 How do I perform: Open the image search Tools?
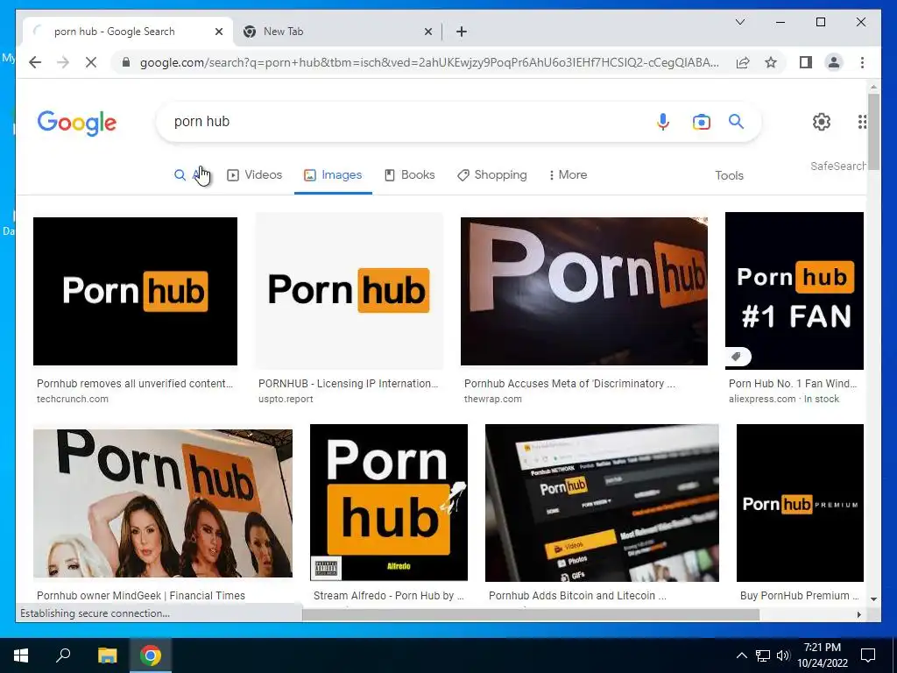729,175
